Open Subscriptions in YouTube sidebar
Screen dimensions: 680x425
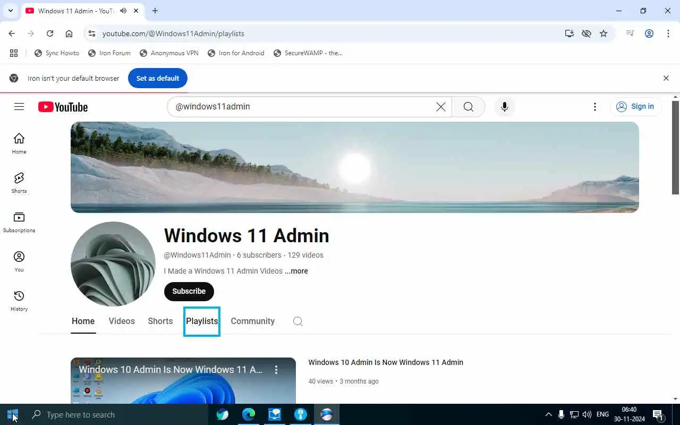(19, 222)
